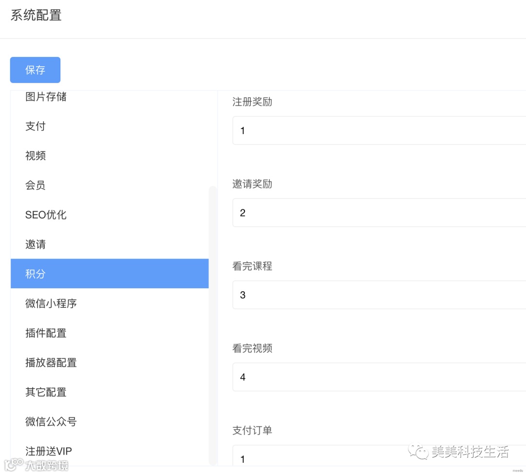
Task: Focus the 邀请奖励 input field
Action: (379, 213)
